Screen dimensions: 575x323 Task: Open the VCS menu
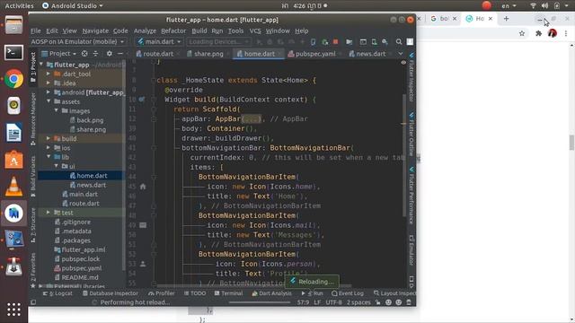point(255,31)
